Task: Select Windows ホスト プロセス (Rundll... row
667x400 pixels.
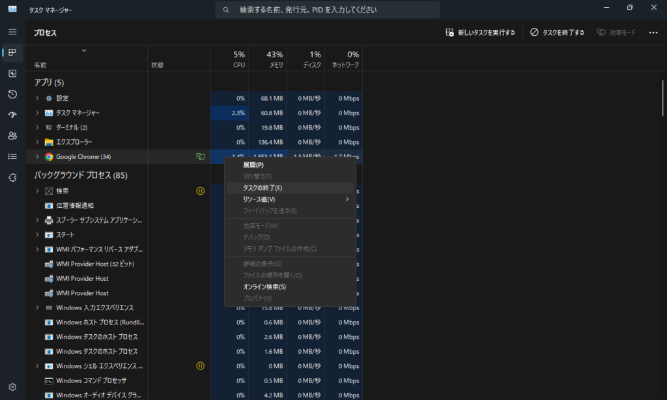Action: pyautogui.click(x=194, y=322)
